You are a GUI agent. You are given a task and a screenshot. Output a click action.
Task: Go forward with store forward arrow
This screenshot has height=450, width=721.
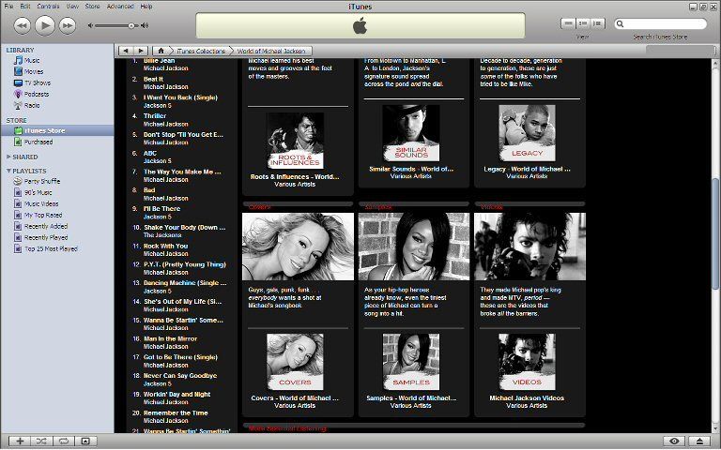pos(141,51)
